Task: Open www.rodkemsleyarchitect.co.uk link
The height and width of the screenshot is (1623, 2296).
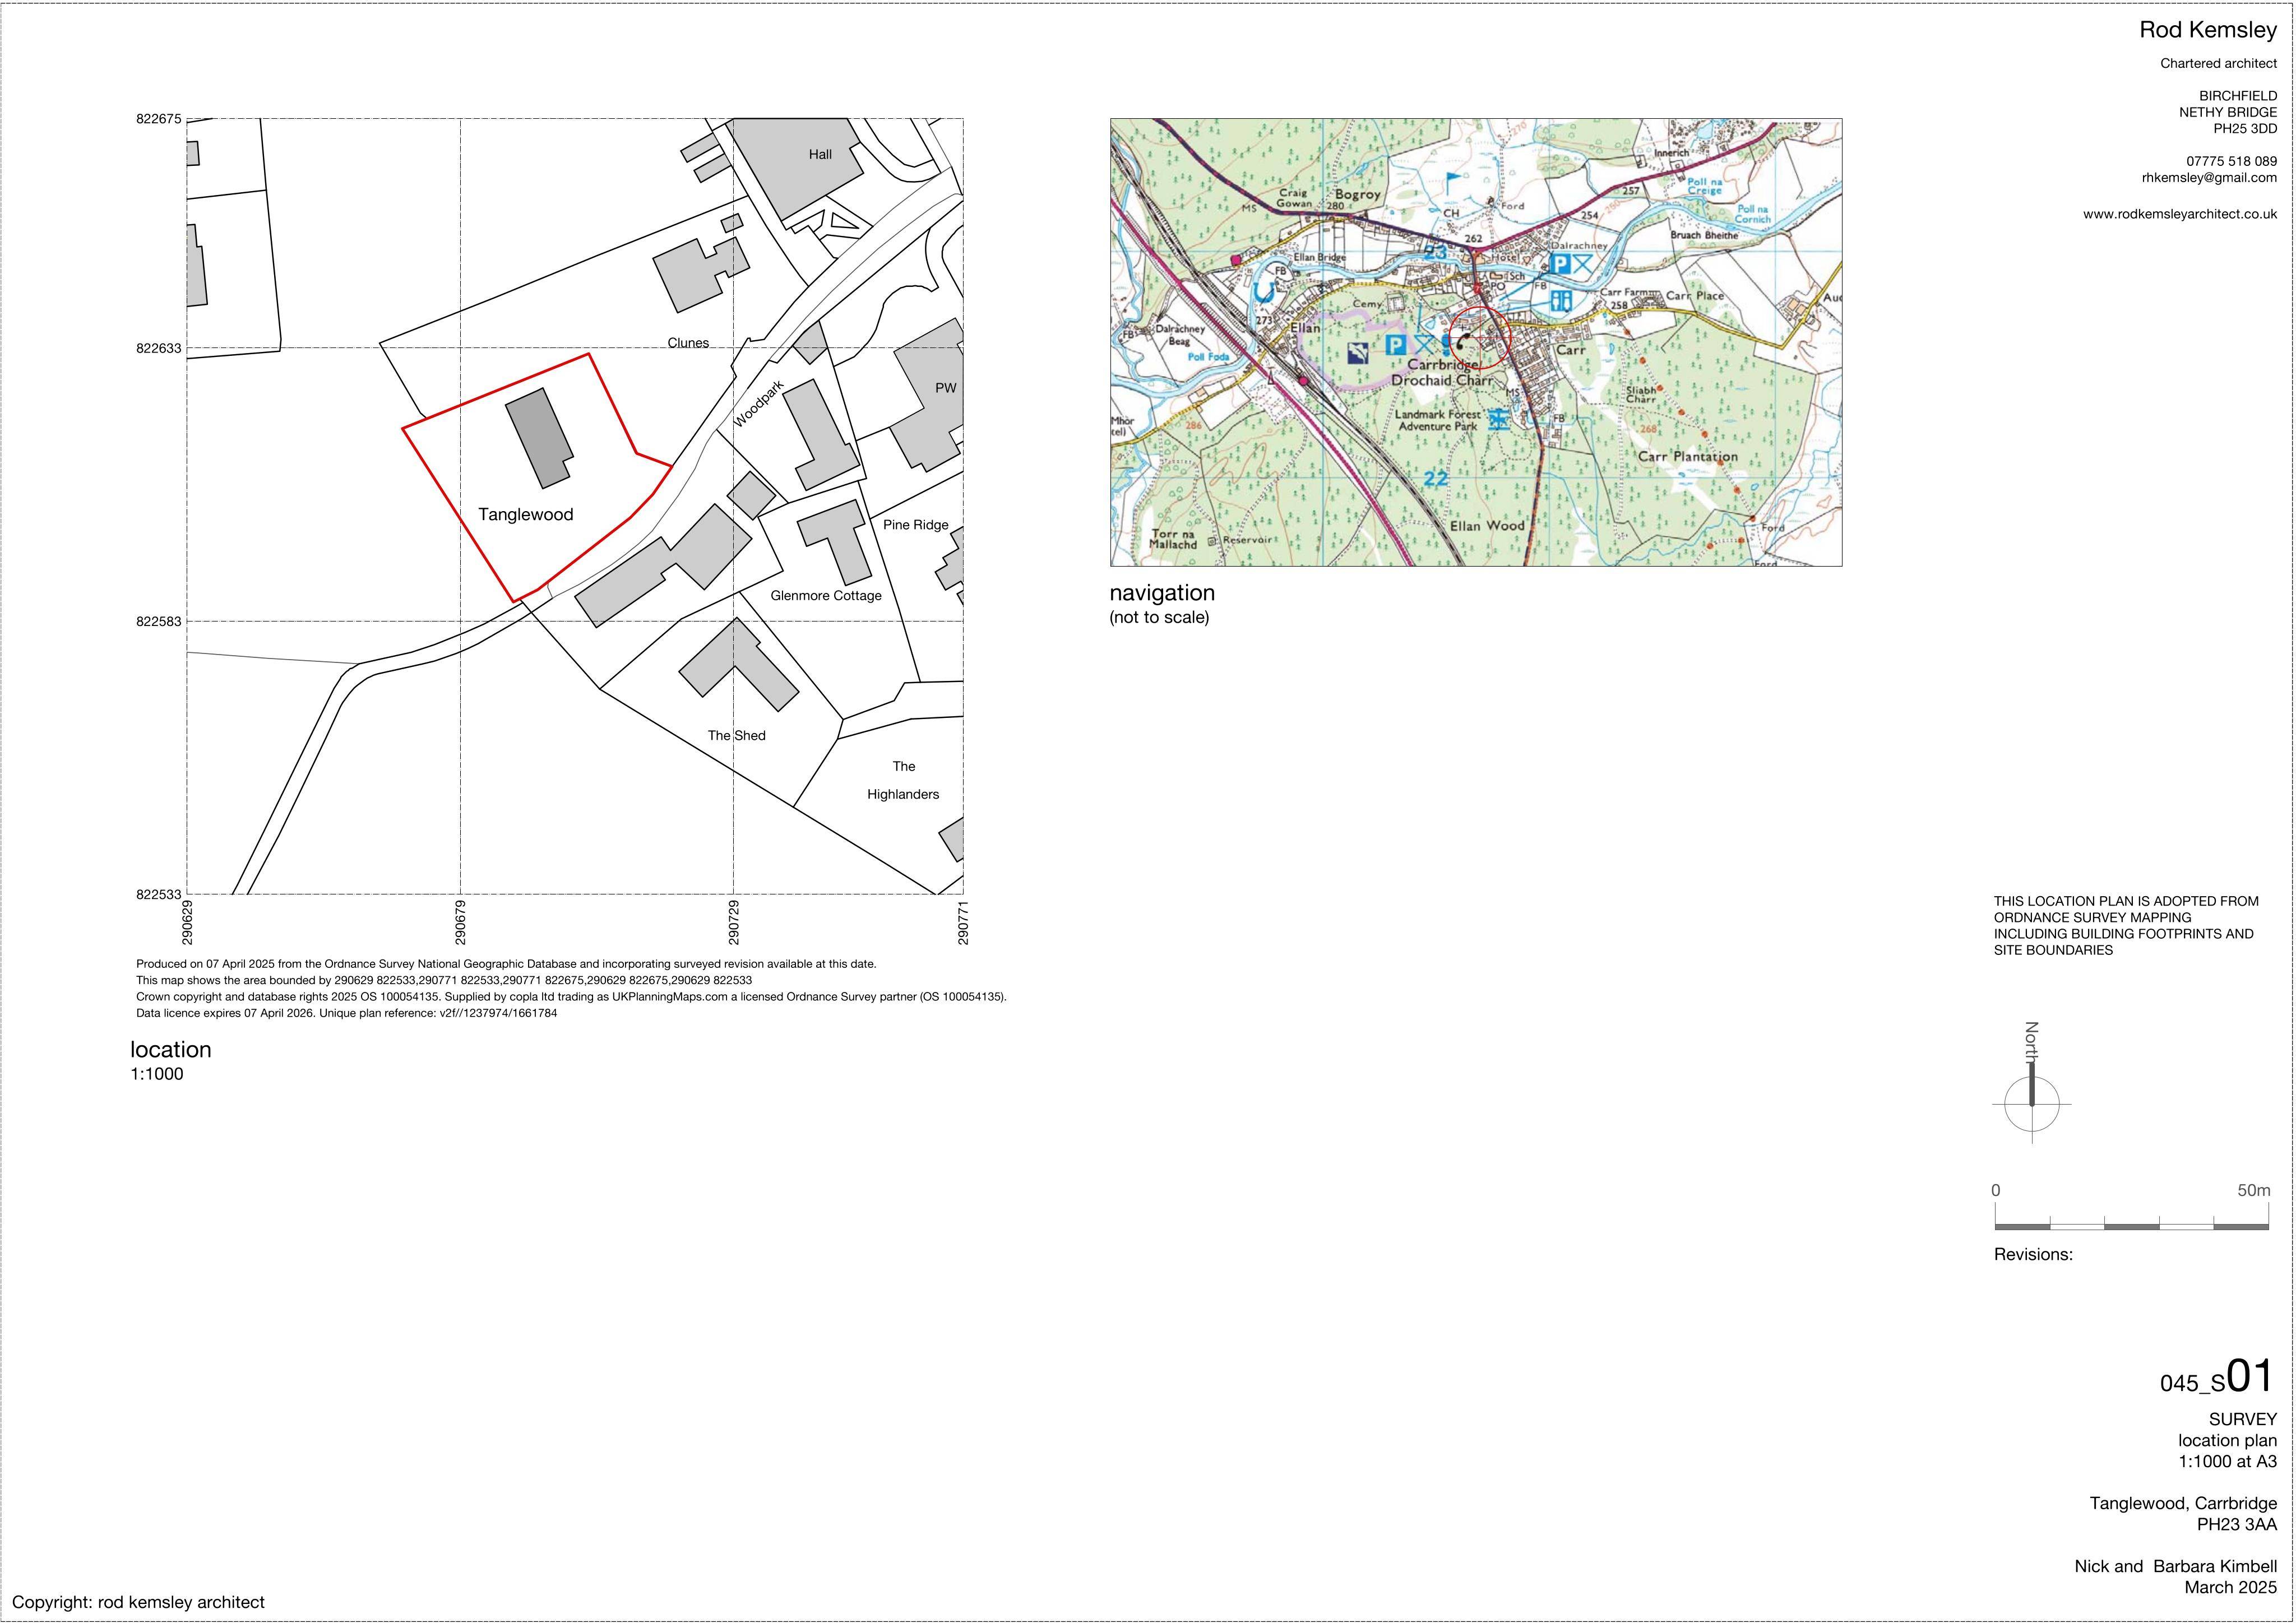Action: coord(2180,214)
